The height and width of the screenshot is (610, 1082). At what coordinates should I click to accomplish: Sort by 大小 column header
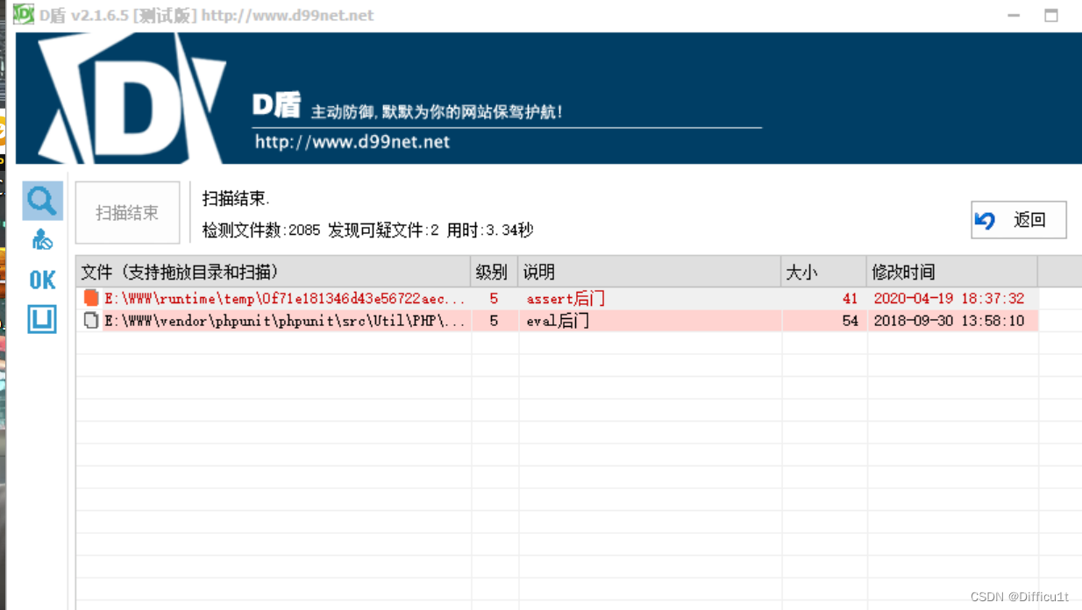pyautogui.click(x=823, y=272)
